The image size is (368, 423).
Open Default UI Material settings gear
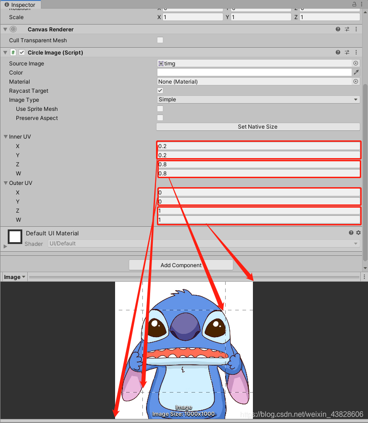click(x=358, y=233)
